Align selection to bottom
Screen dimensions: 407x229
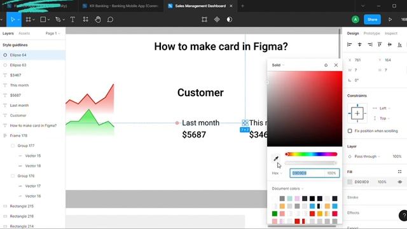point(400,45)
